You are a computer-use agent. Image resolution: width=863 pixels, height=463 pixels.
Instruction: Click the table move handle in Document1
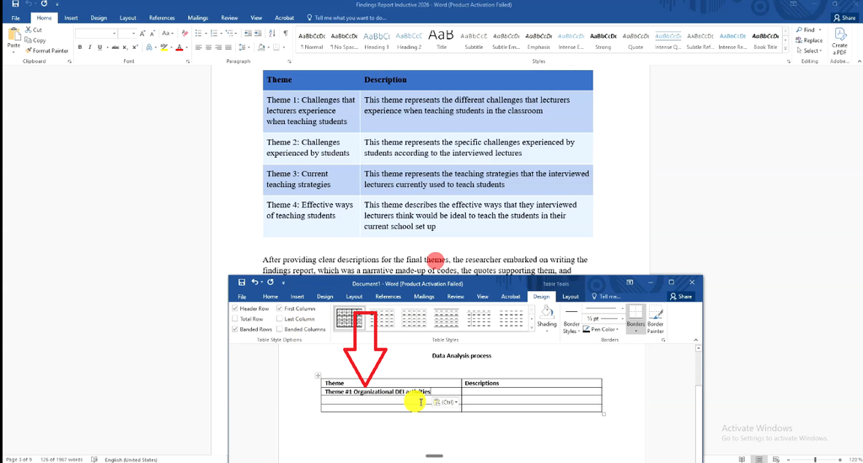click(318, 375)
